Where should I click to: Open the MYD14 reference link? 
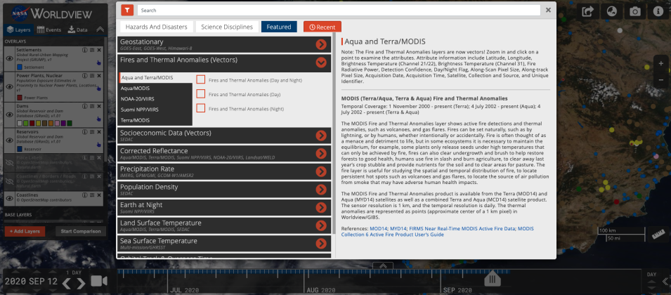398,229
